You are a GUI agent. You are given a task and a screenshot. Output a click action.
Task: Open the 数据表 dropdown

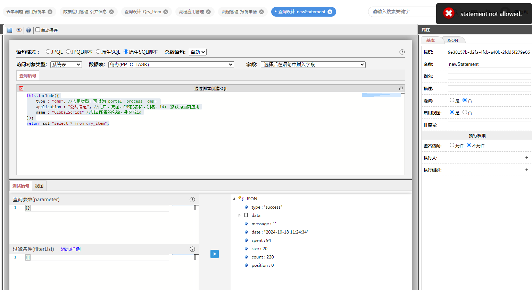(171, 64)
